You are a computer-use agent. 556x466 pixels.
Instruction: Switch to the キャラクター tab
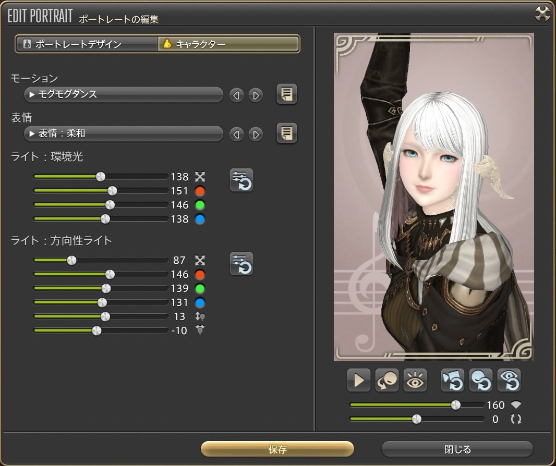228,44
